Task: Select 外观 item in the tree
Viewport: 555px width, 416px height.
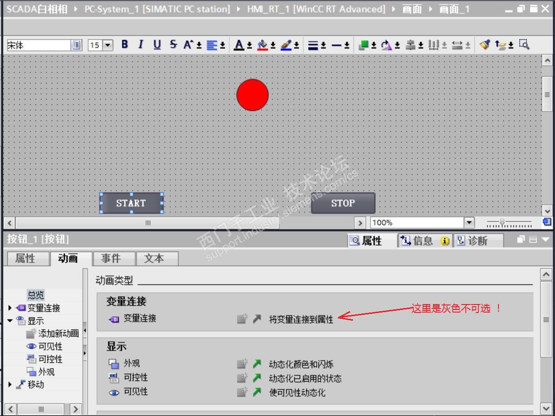Action: 41,372
